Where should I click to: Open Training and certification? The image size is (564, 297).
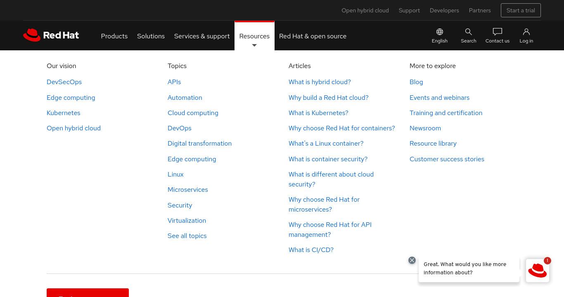tap(446, 113)
